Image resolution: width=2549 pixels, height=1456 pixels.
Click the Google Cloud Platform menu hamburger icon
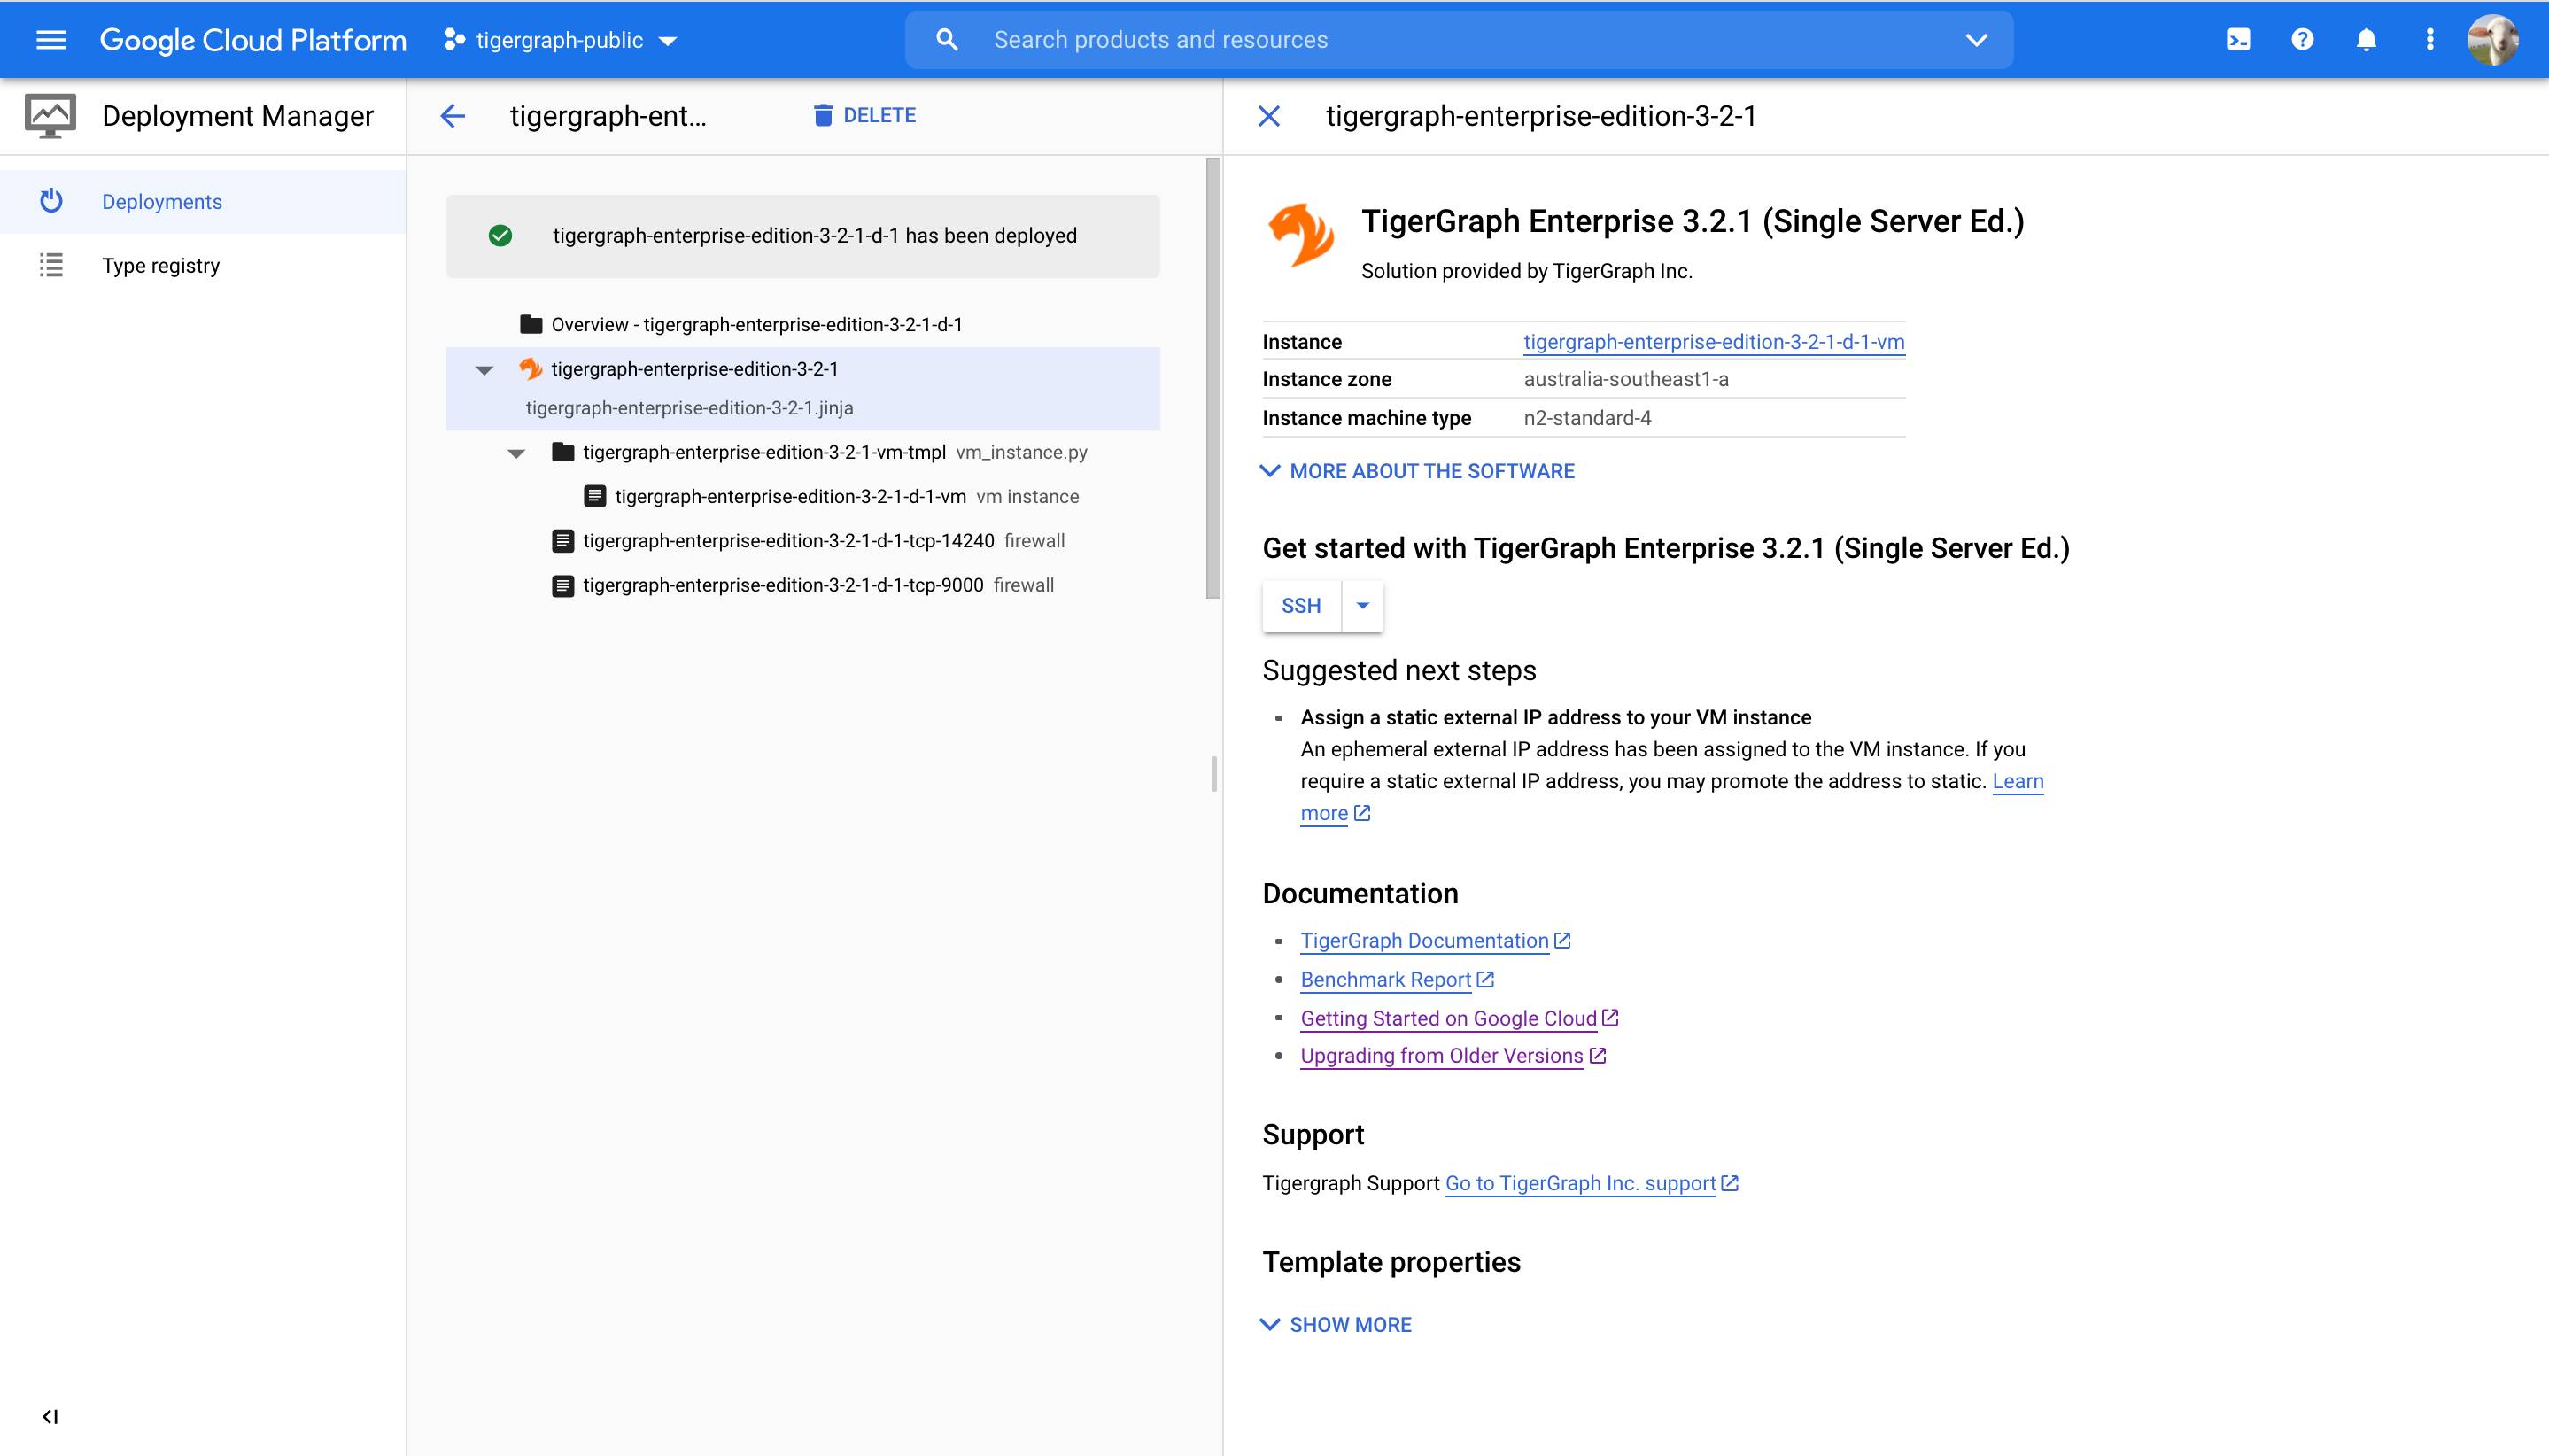coord(50,38)
